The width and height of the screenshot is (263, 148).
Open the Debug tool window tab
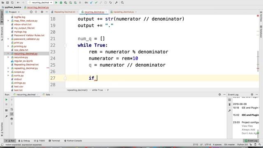[24, 141]
